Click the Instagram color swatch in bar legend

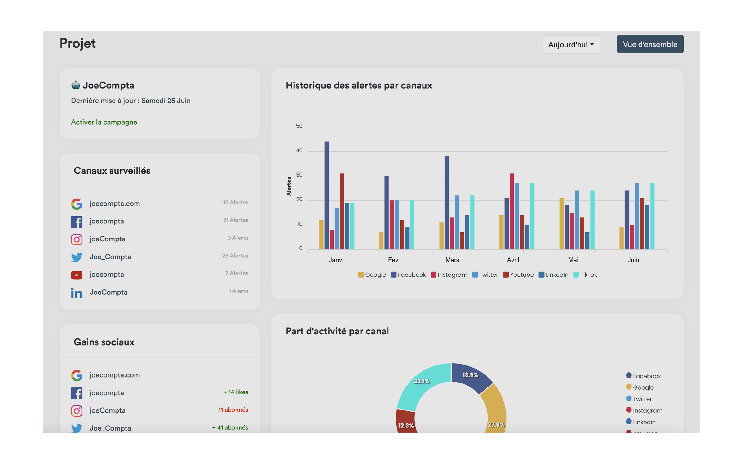(433, 275)
